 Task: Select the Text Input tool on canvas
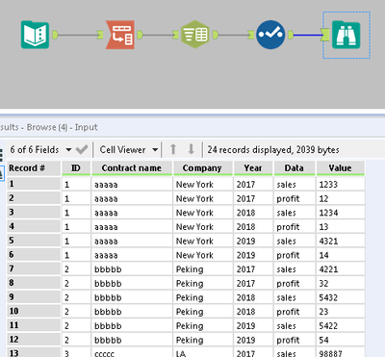[x=35, y=35]
